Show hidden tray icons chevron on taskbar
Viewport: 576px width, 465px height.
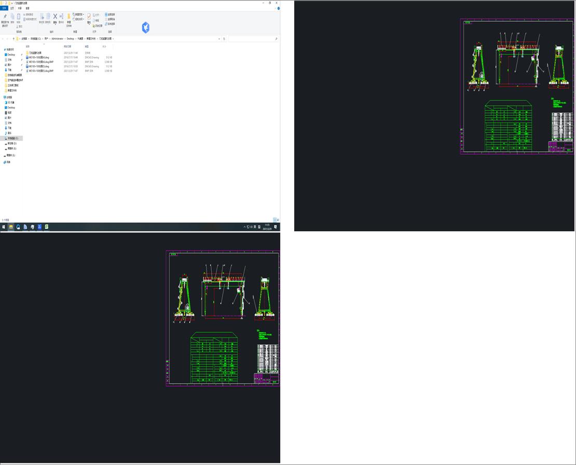click(244, 227)
